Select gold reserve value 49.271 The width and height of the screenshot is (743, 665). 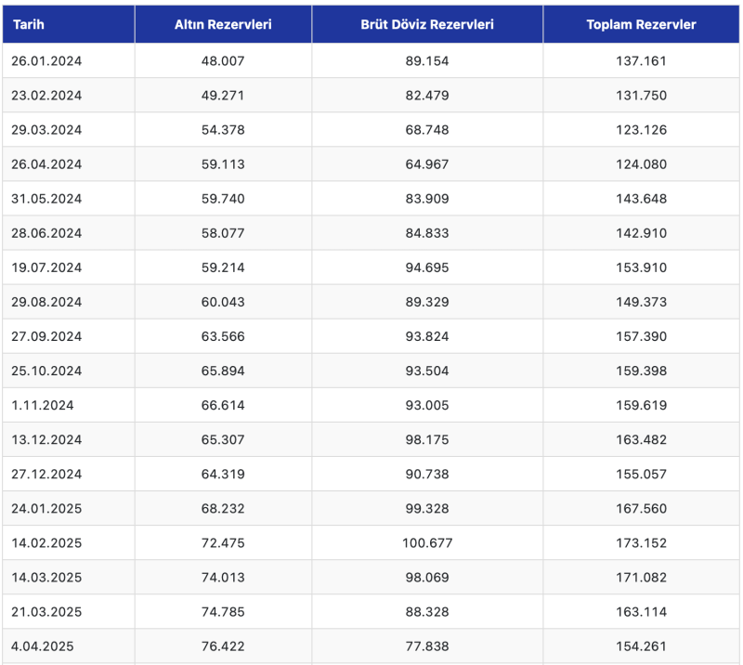(x=223, y=96)
